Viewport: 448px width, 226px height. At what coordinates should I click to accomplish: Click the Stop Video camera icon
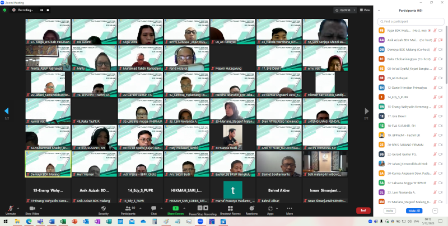tap(32, 209)
